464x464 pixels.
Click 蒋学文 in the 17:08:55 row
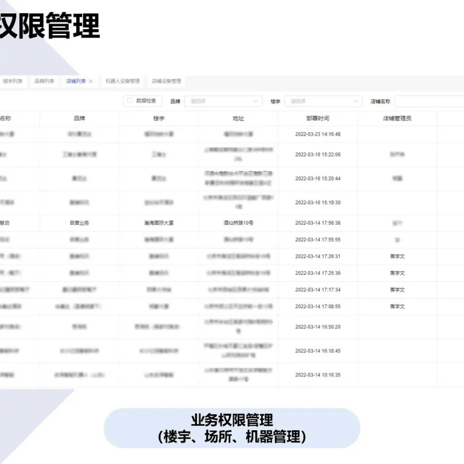397,306
